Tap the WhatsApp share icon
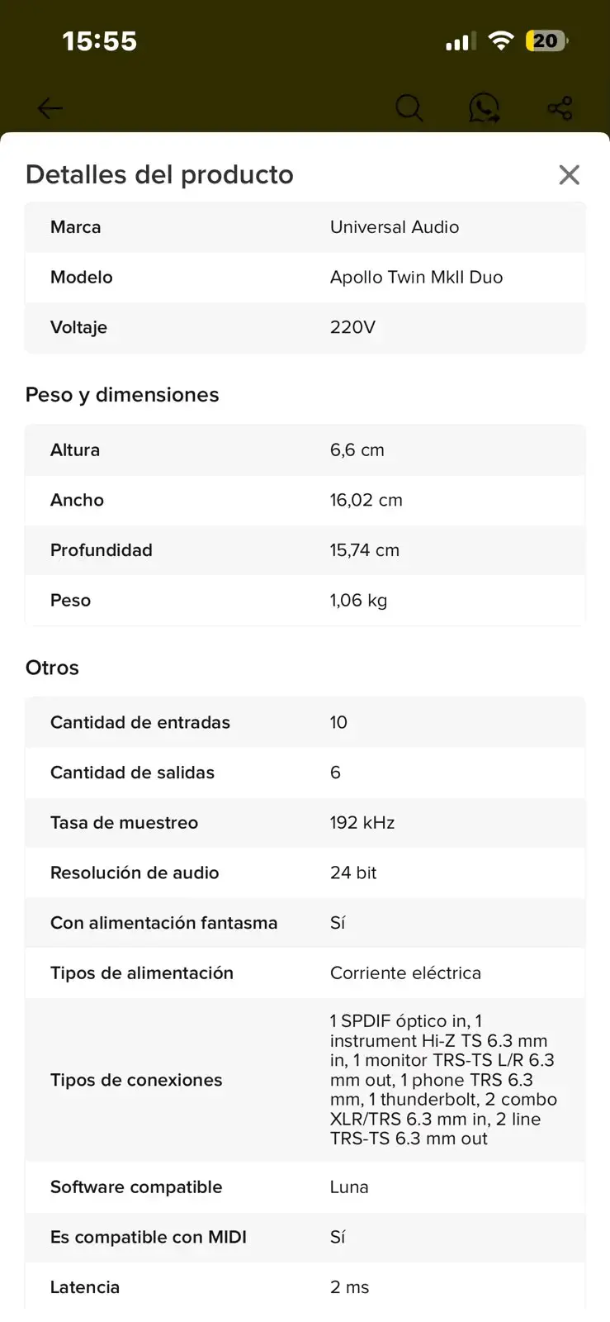 [x=485, y=107]
